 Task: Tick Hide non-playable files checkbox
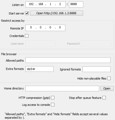(x=109, y=78)
